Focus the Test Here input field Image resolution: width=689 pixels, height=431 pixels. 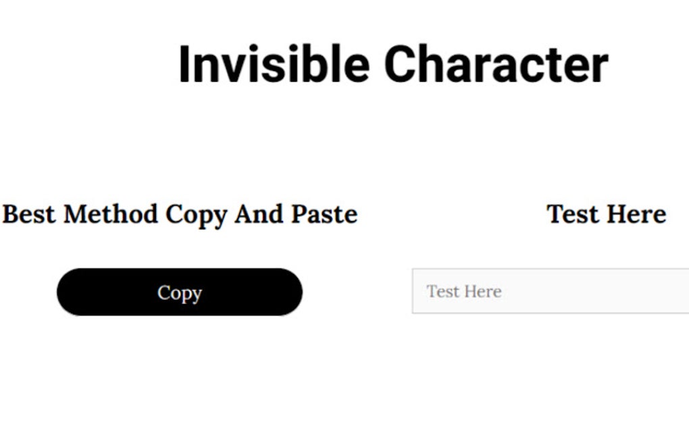550,291
